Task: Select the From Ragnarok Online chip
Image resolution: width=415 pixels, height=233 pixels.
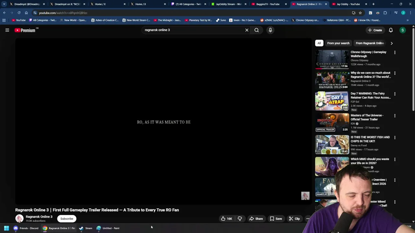Action: (370, 43)
